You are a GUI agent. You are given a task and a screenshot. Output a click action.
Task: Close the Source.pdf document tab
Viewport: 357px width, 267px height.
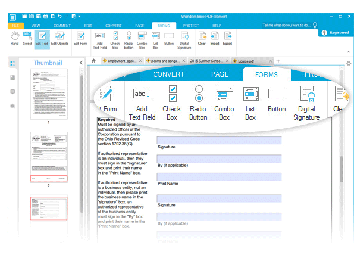270,61
